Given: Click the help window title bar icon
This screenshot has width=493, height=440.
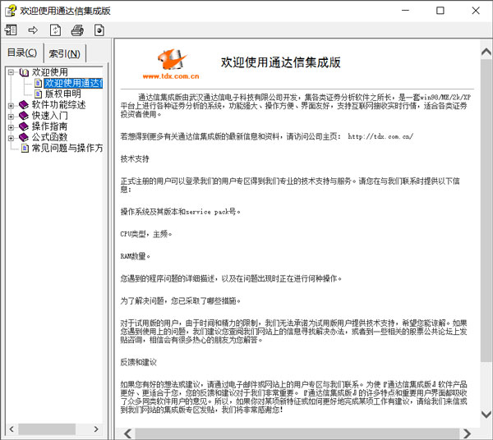Looking at the screenshot, I should click(11, 11).
